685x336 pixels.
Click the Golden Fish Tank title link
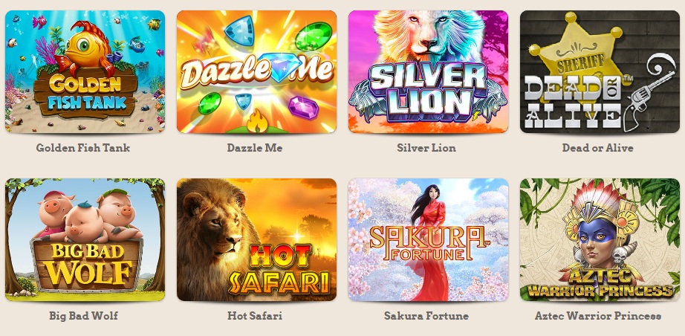(83, 148)
